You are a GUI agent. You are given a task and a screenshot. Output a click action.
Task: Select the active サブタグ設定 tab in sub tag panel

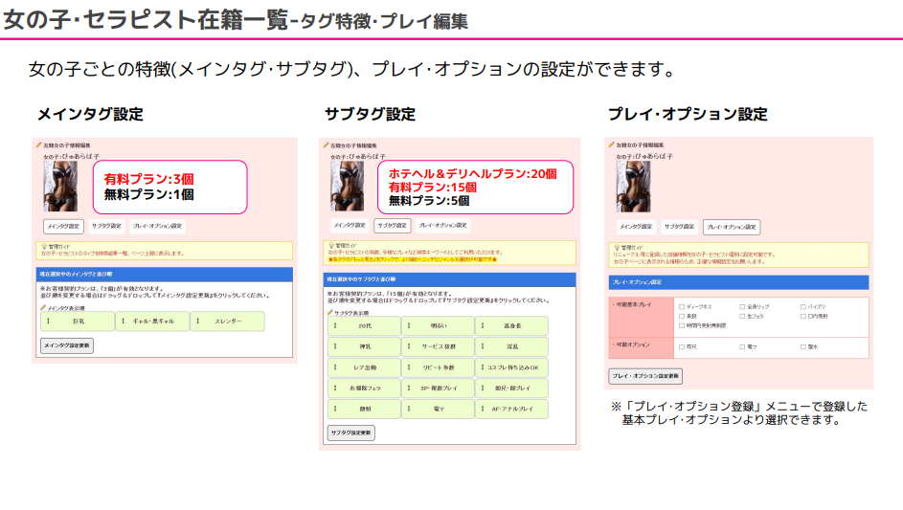point(393,226)
